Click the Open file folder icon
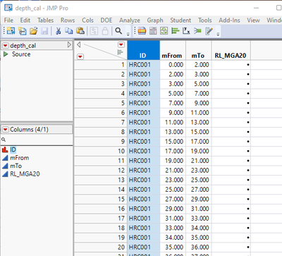 click(34, 31)
